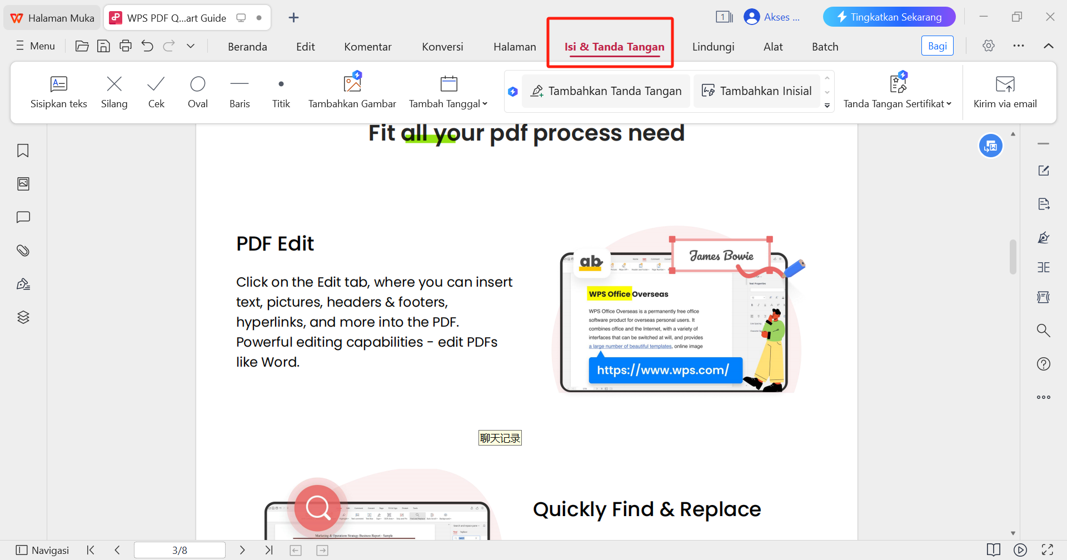Click the edit note icon in right sidebar
Screen dimensions: 1067x560
(x=1044, y=171)
